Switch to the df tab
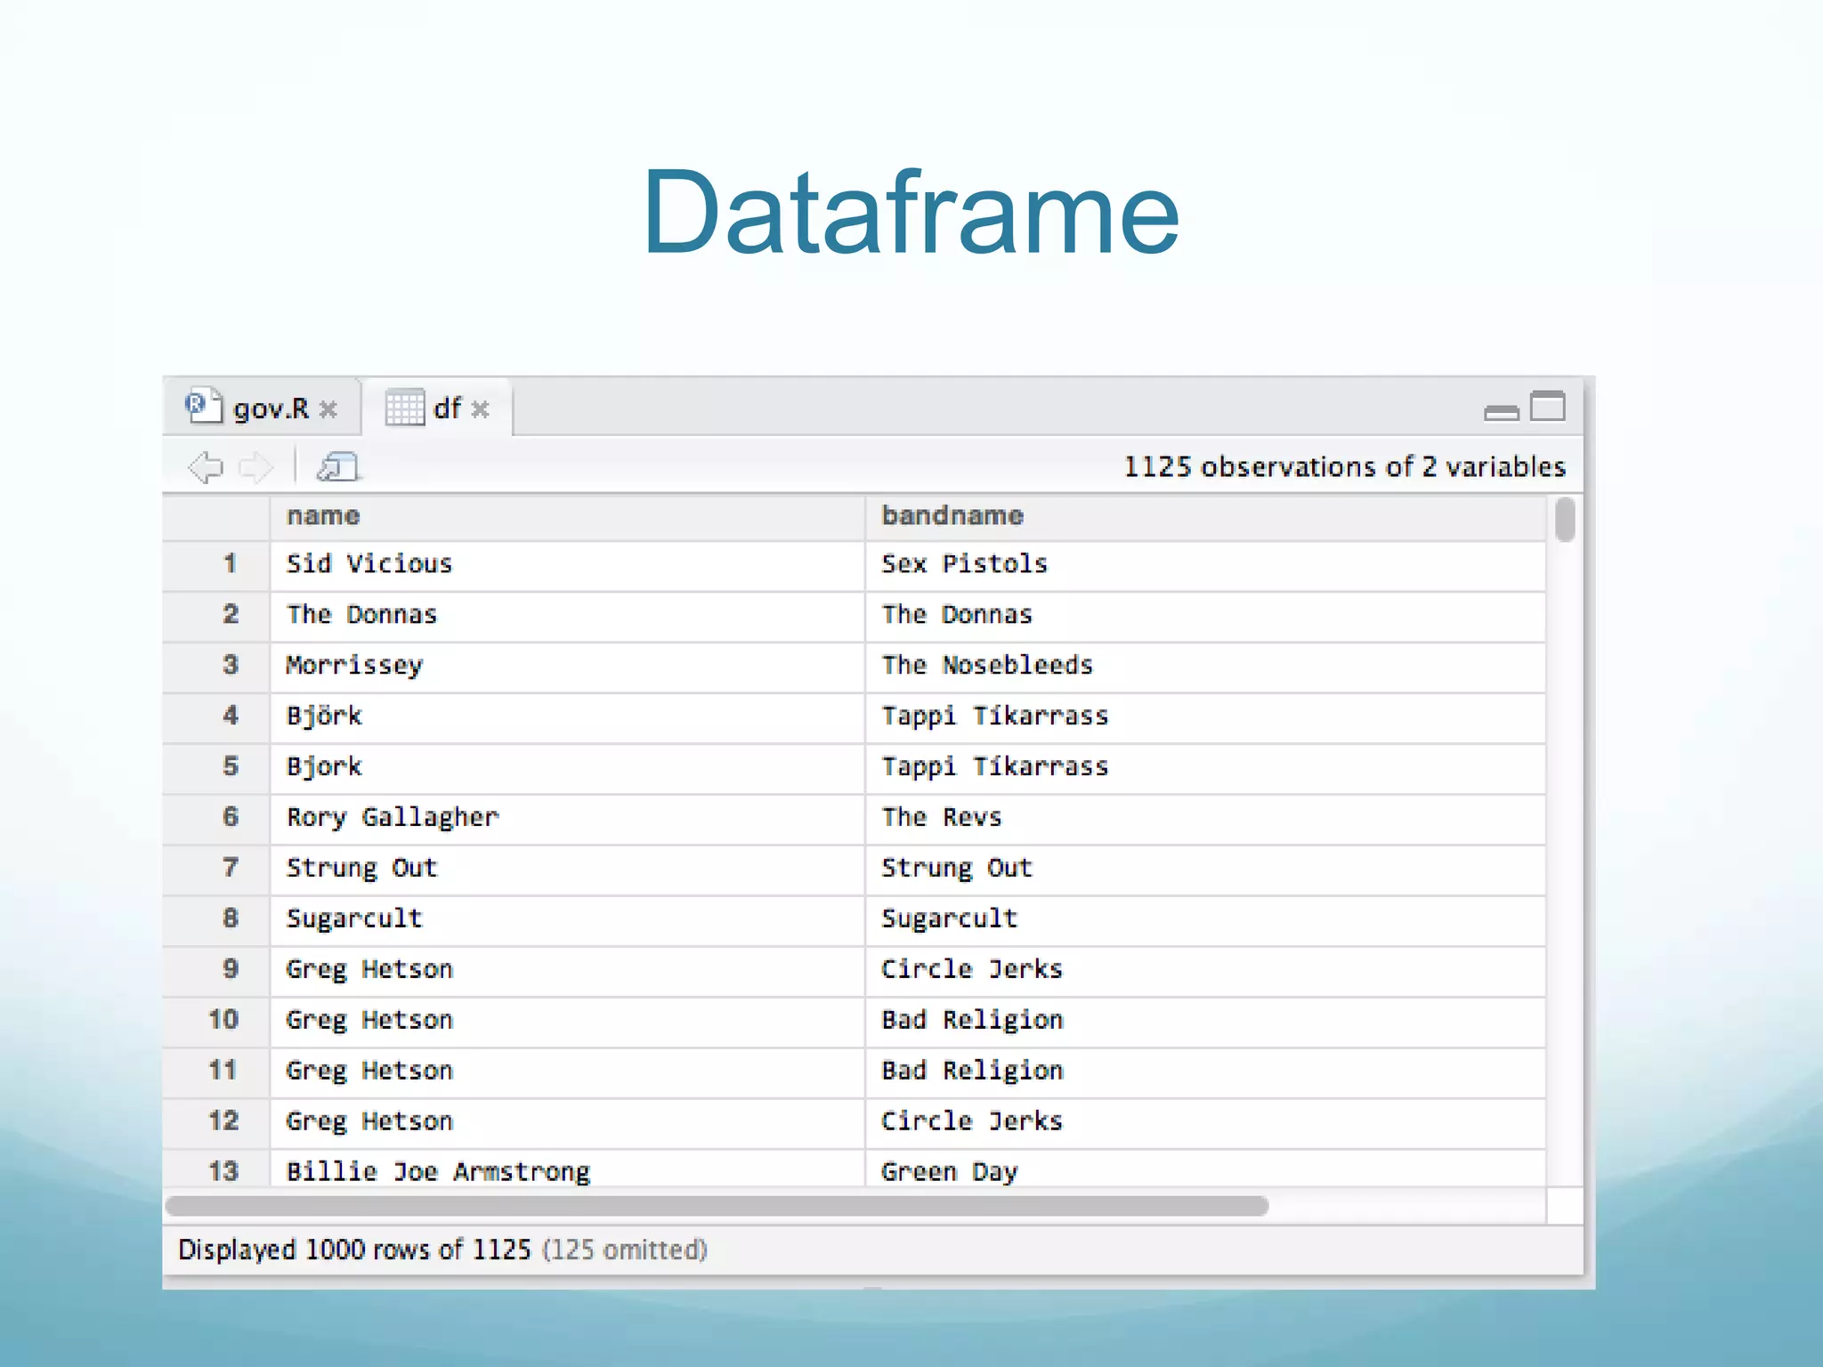 click(x=447, y=409)
